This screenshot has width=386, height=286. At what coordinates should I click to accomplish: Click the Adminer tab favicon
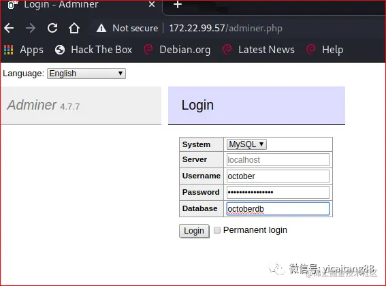point(13,4)
